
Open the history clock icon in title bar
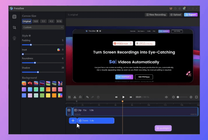175,8
